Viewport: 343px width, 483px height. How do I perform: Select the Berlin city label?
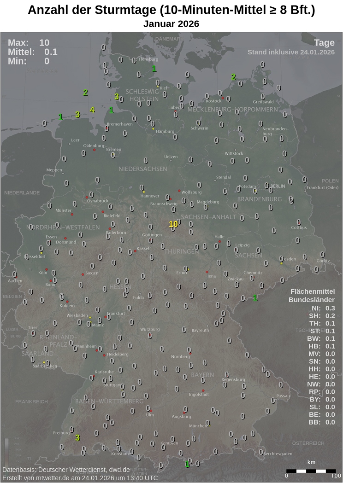click(x=278, y=186)
